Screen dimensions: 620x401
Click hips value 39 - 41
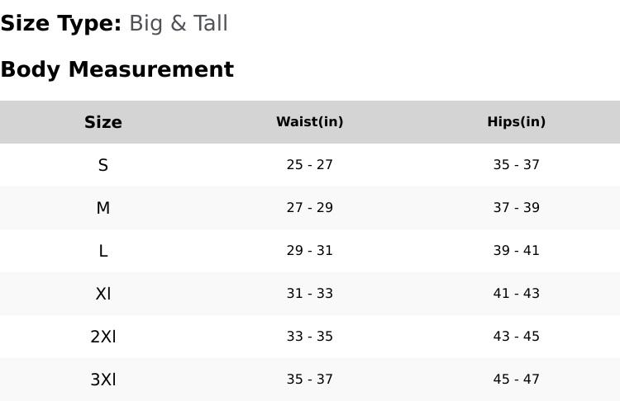tap(517, 251)
